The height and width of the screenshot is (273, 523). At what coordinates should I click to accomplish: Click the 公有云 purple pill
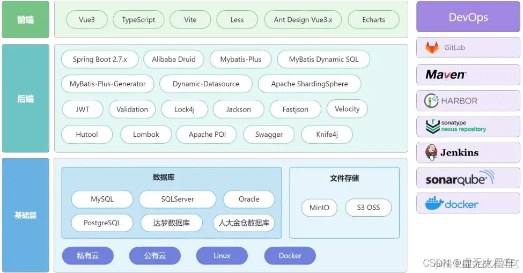(x=155, y=256)
